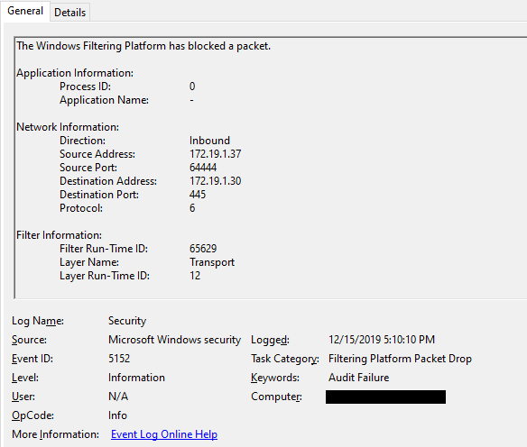Click the OpCode value Info
The width and height of the screenshot is (527, 447).
tap(117, 415)
